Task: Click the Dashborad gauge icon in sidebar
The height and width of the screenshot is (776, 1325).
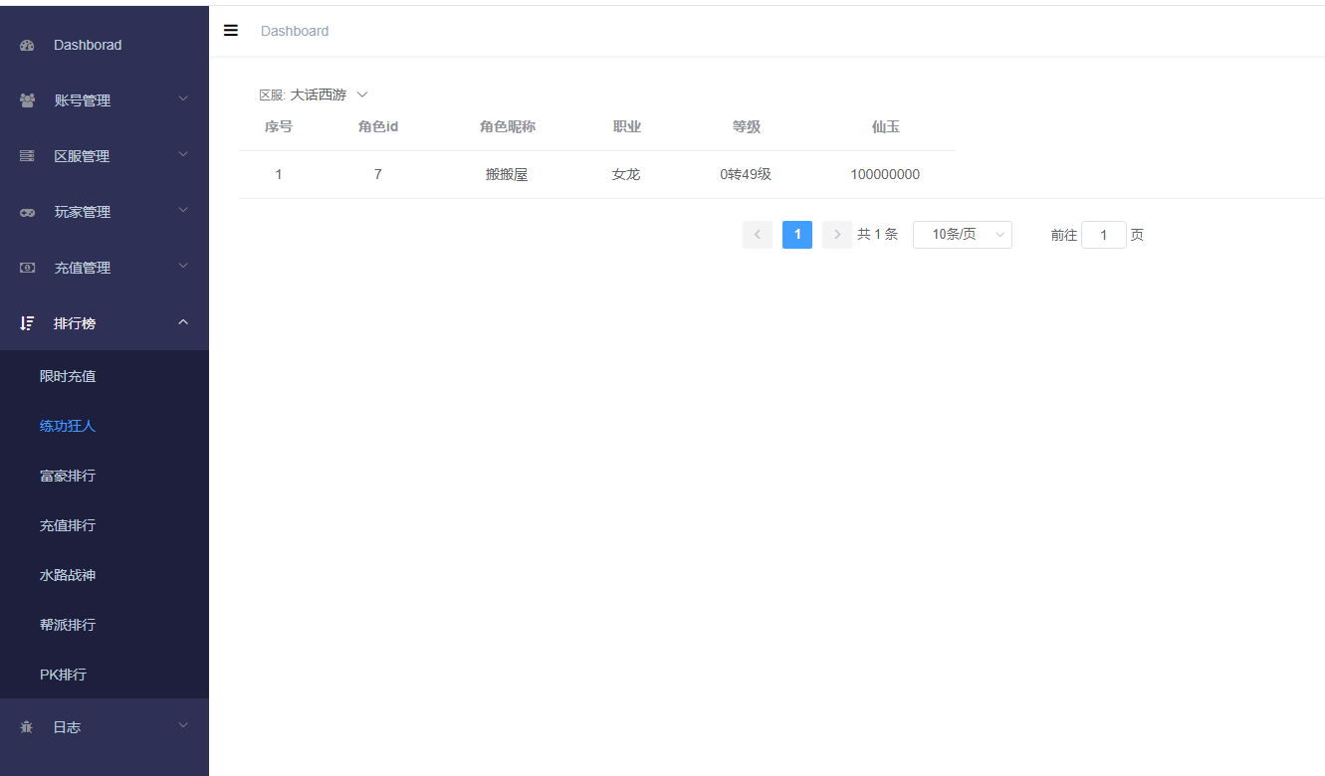Action: tap(27, 45)
